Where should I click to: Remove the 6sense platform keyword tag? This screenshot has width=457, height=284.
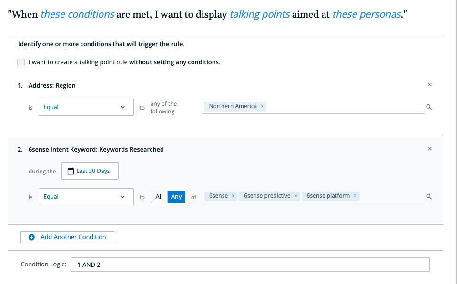click(355, 196)
